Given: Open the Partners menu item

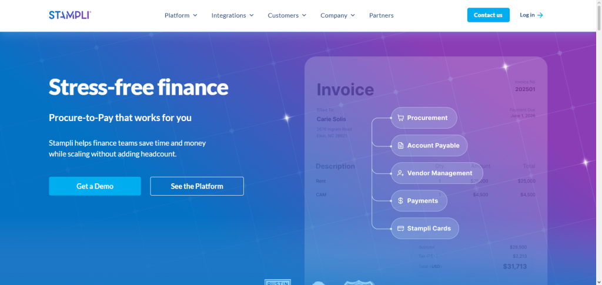Looking at the screenshot, I should pos(381,15).
